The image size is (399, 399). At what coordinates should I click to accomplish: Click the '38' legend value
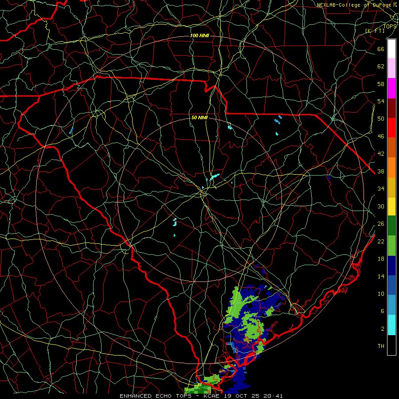click(x=381, y=171)
